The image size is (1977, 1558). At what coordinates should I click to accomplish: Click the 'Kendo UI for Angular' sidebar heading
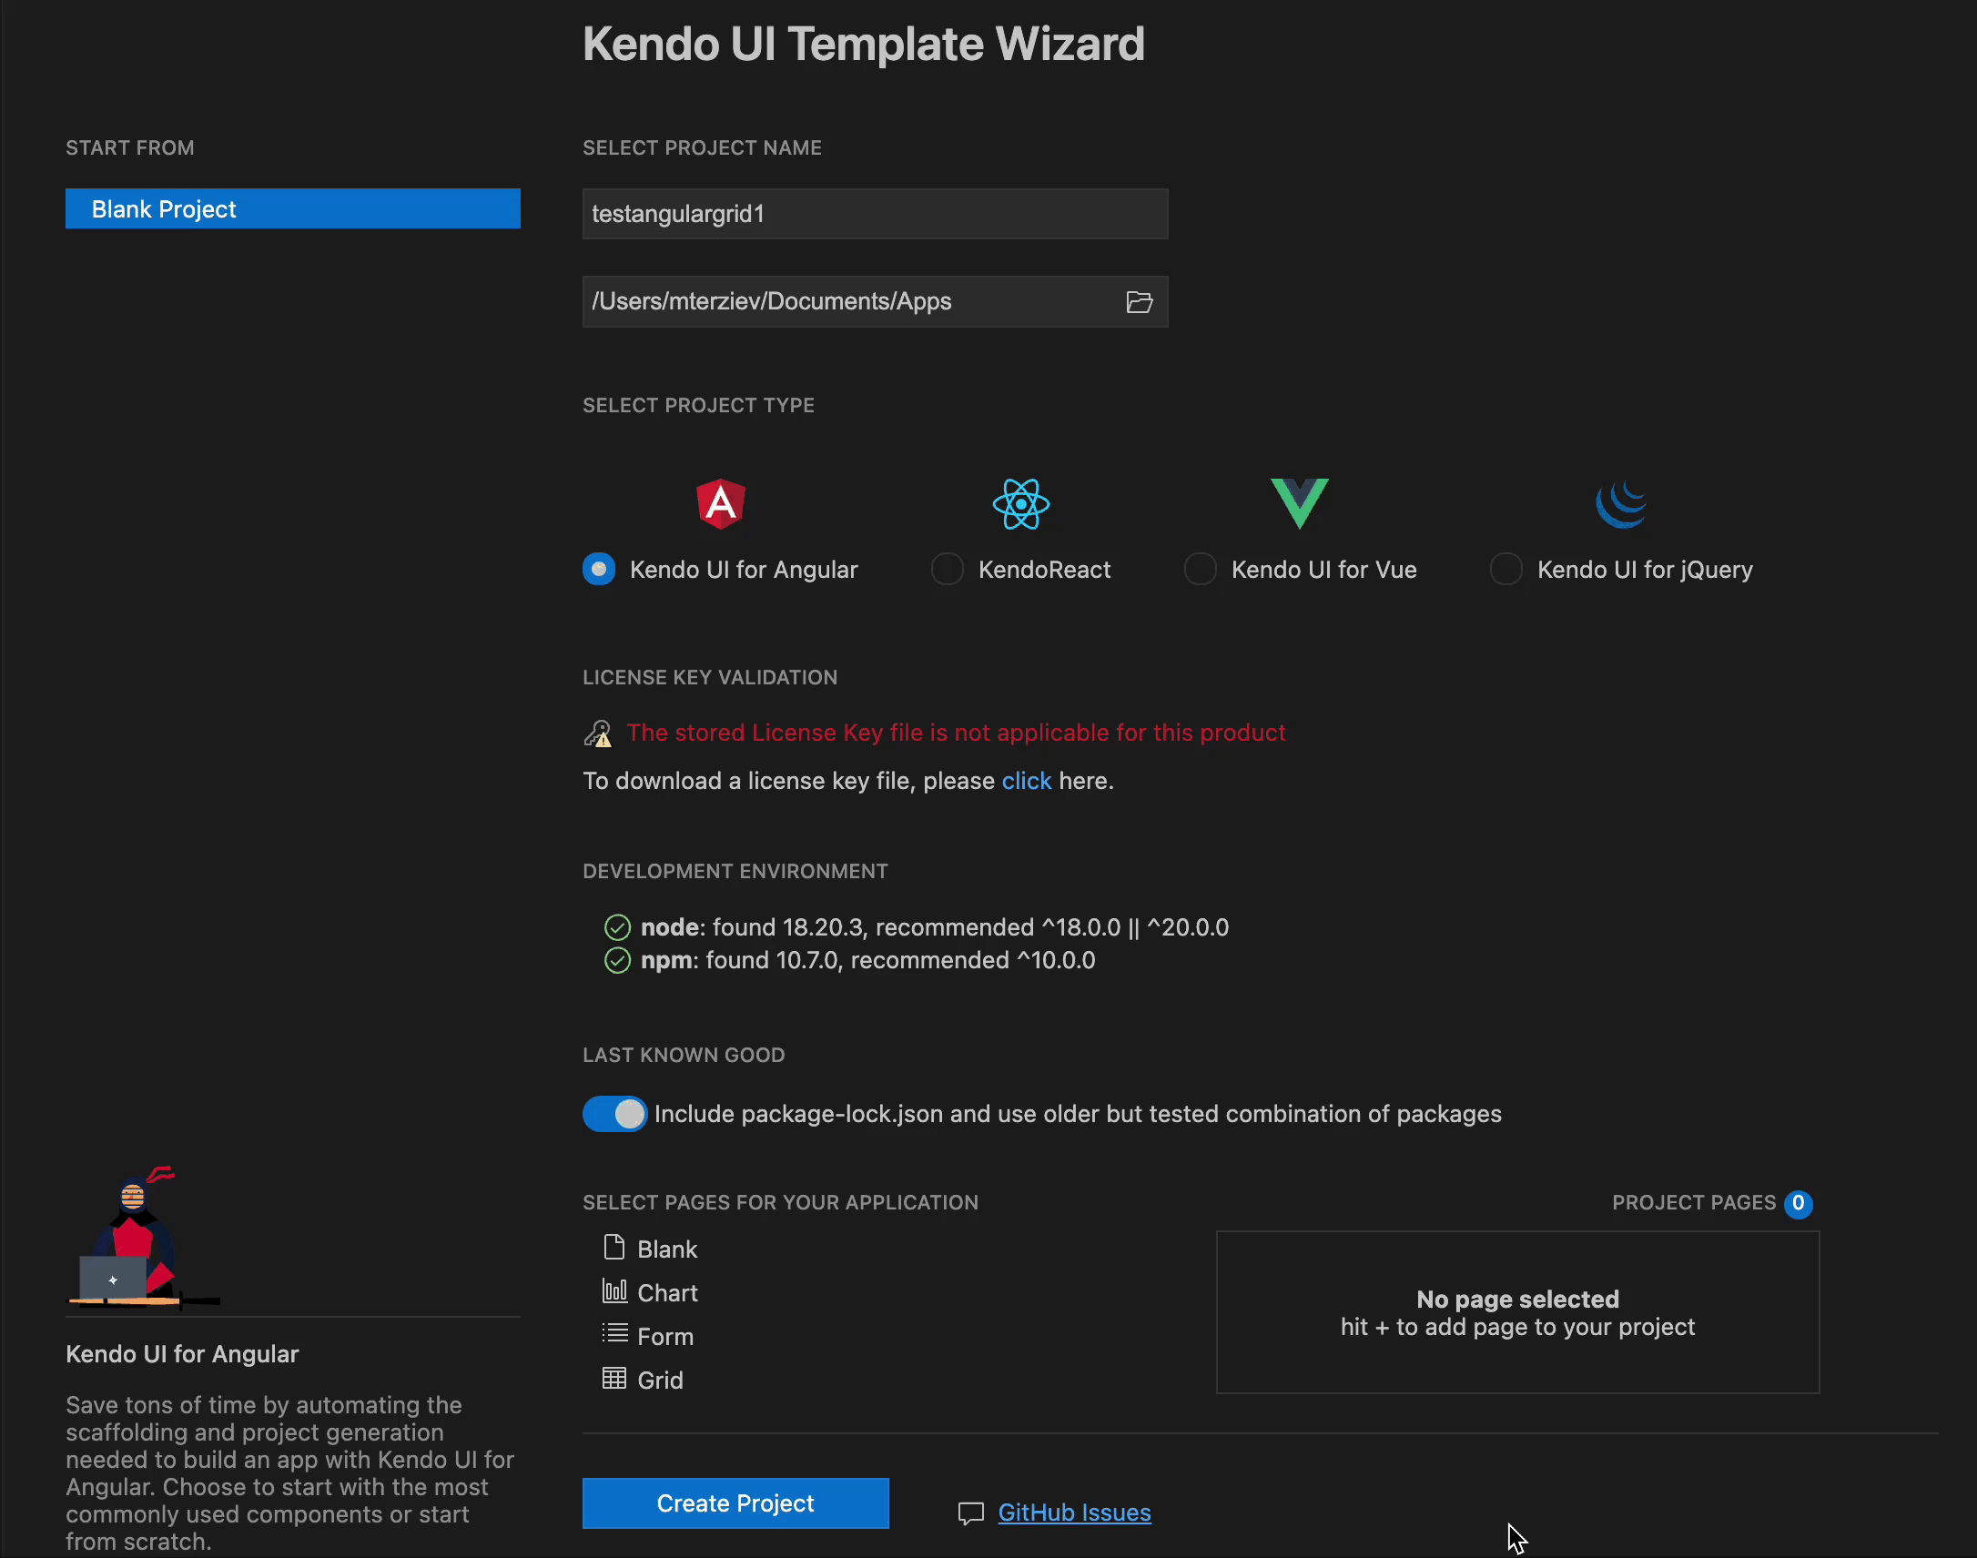pyautogui.click(x=181, y=1354)
